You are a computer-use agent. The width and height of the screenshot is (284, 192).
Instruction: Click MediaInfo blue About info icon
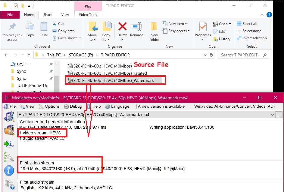(9, 170)
